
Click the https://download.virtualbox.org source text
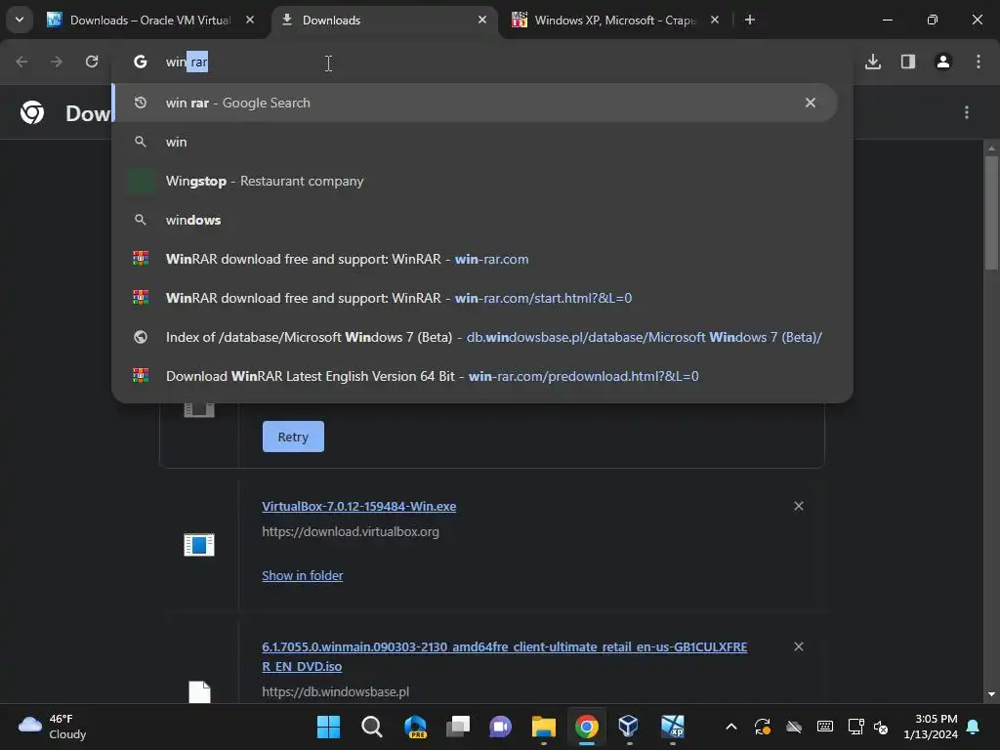point(351,532)
